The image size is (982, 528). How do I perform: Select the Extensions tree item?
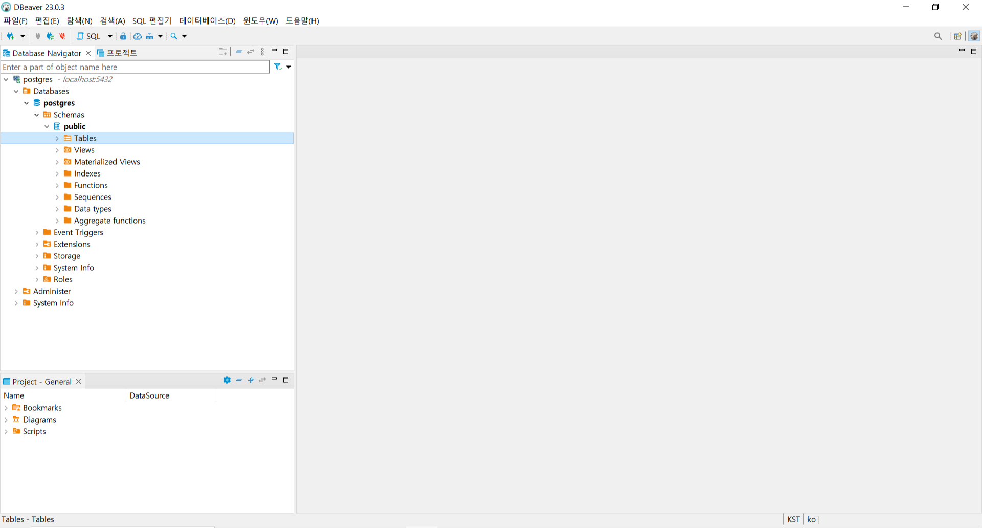click(x=72, y=245)
